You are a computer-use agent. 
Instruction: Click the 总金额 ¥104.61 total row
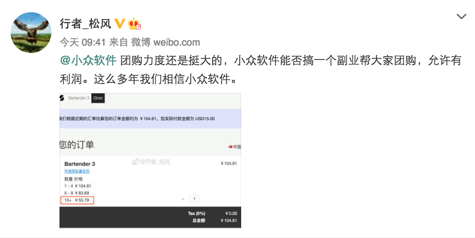click(x=214, y=220)
